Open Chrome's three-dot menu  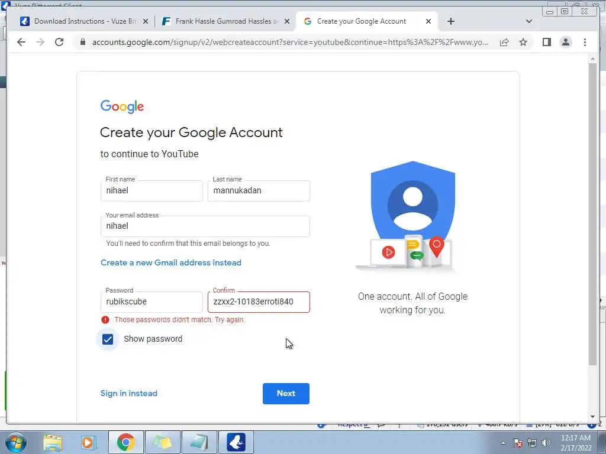(585, 42)
